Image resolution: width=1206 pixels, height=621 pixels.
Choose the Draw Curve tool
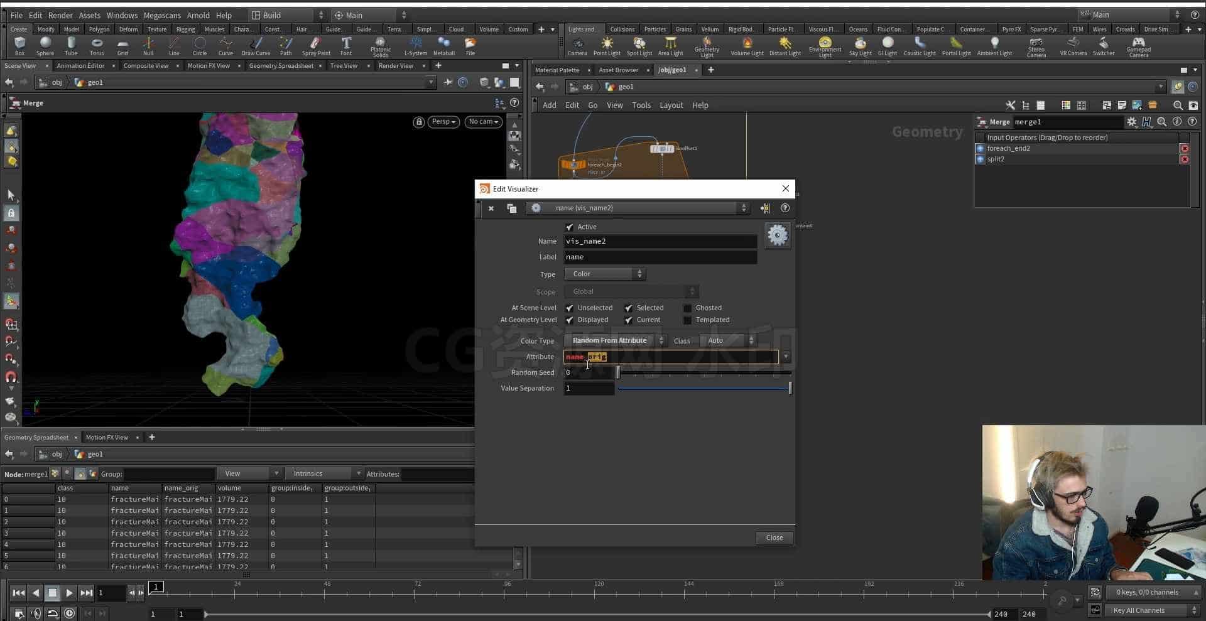pos(256,46)
